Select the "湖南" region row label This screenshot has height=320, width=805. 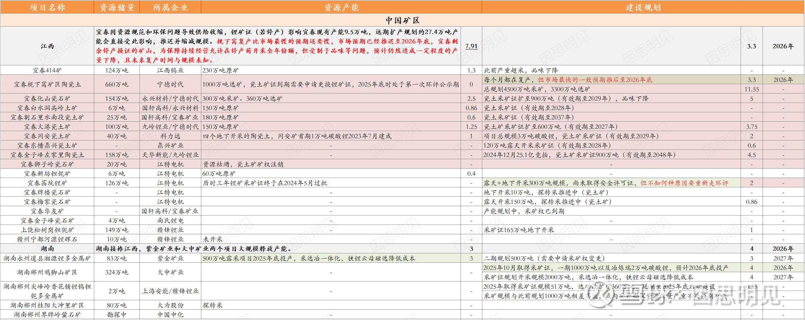tap(47, 248)
